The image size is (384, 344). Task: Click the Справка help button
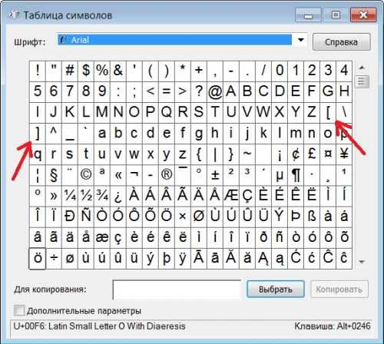[x=341, y=42]
